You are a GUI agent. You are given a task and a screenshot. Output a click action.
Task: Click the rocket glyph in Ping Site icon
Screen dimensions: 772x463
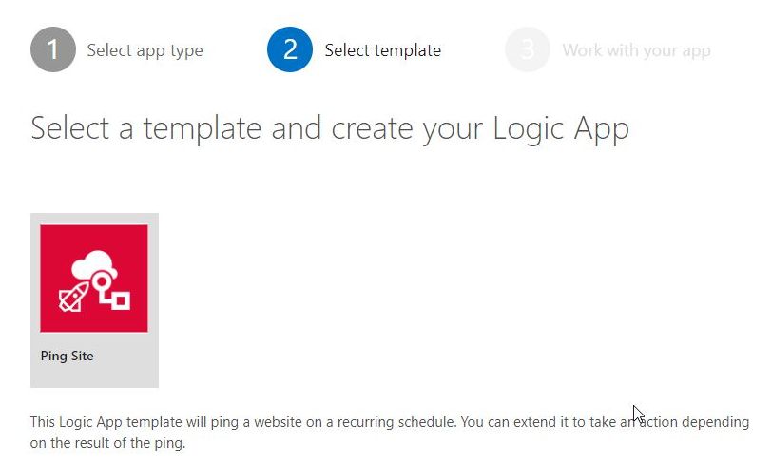point(74,297)
